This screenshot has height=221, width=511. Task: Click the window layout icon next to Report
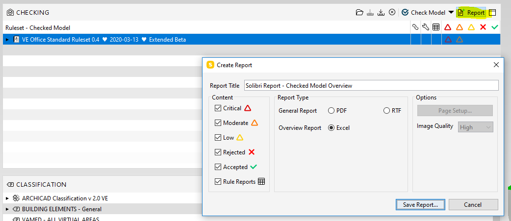[x=492, y=13]
